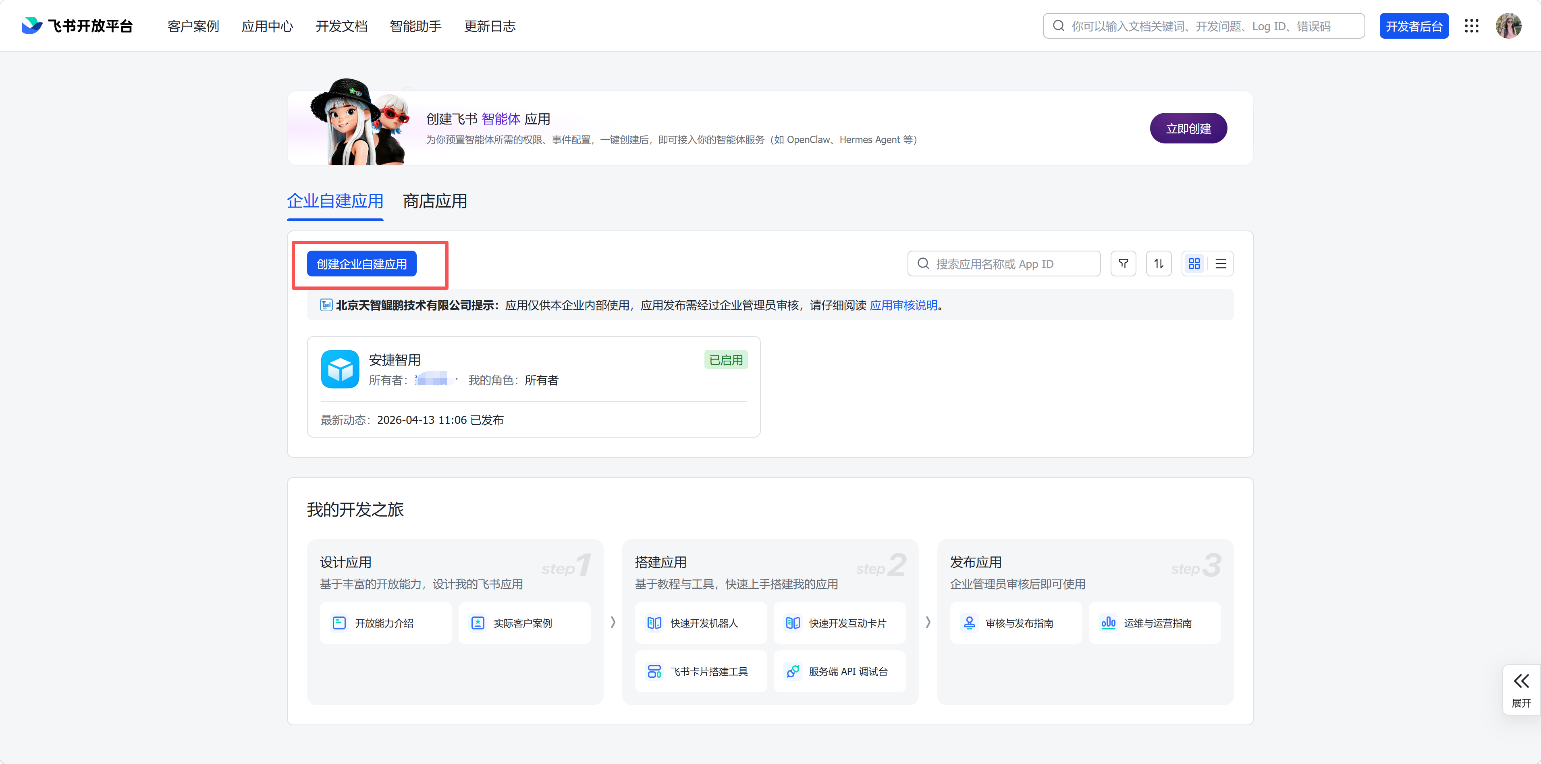Open 智能助手 in top navigation
This screenshot has width=1541, height=764.
point(416,26)
